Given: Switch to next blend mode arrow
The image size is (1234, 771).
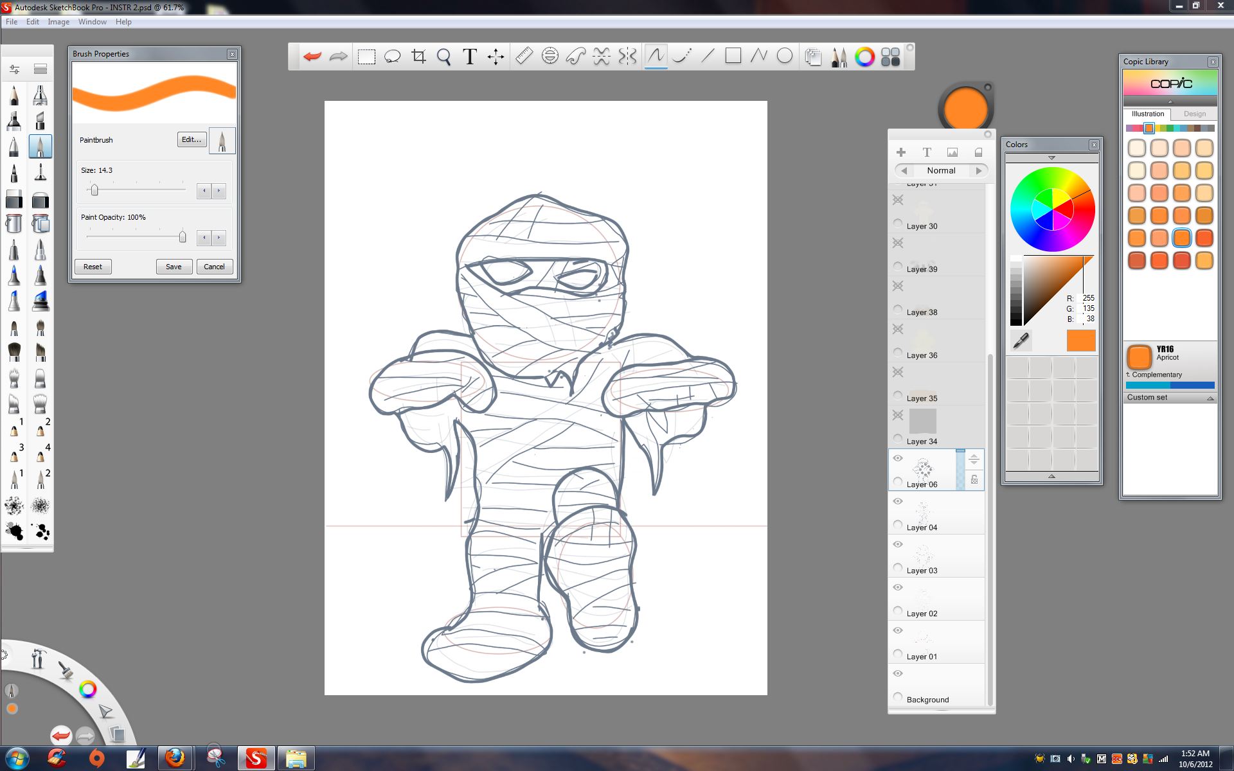Looking at the screenshot, I should 979,171.
